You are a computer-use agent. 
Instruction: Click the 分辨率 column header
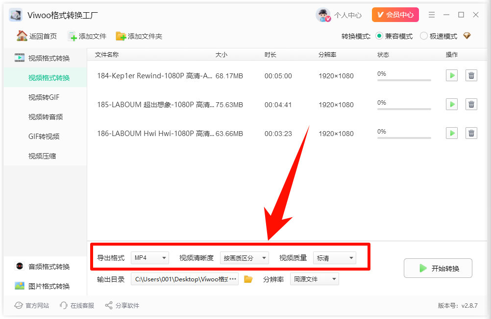(x=327, y=54)
